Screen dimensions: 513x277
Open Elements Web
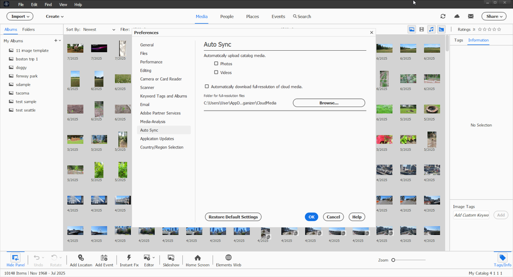tap(229, 261)
